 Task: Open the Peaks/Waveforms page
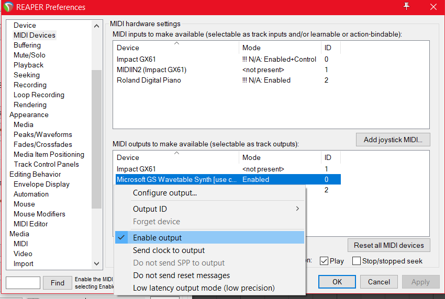click(42, 134)
